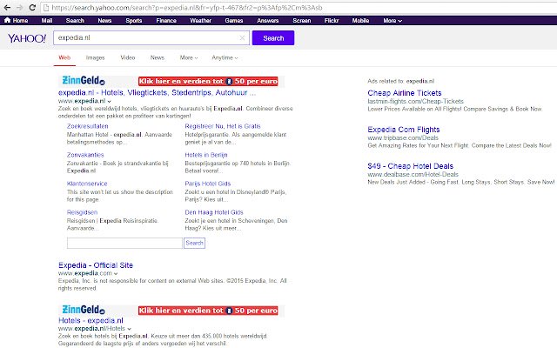Go back with the browser back arrow

pyautogui.click(x=7, y=8)
